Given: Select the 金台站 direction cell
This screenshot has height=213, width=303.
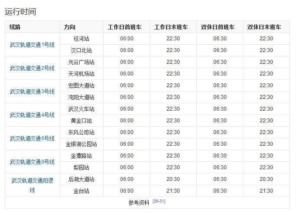Looking at the screenshot, I should click(81, 191).
